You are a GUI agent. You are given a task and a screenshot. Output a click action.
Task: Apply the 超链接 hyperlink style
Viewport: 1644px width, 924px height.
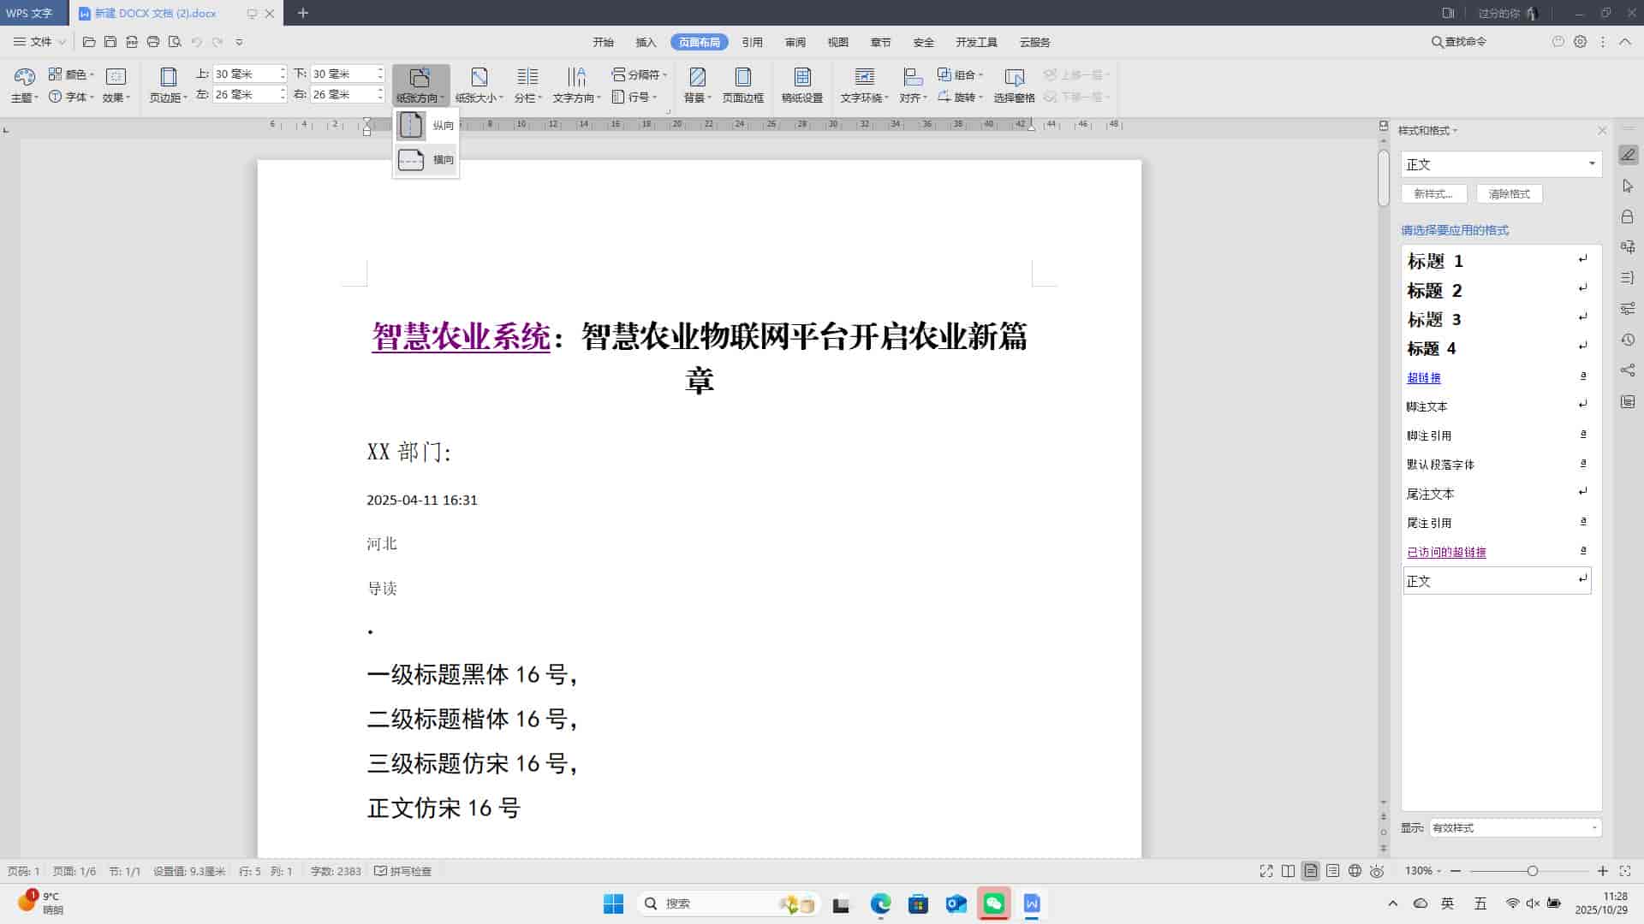(x=1497, y=377)
